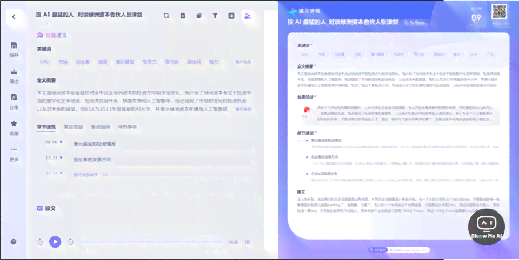Open the 倍速 playback speed control
Image resolution: width=519 pixels, height=260 pixels.
tap(234, 242)
